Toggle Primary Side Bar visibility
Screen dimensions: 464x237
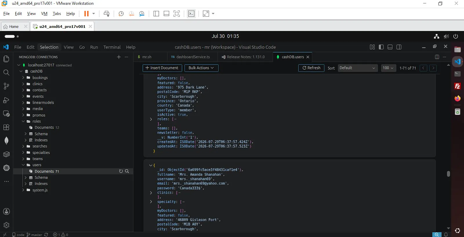381,47
